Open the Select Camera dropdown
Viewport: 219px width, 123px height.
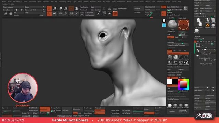pos(13,7)
